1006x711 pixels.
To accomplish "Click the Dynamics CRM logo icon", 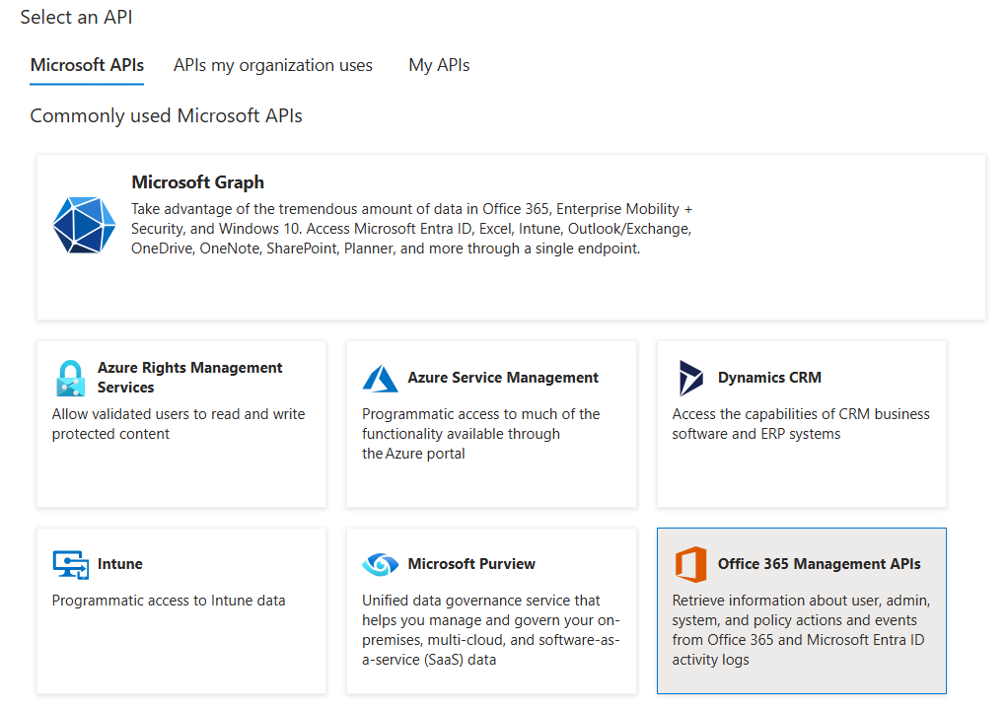I will [x=691, y=378].
